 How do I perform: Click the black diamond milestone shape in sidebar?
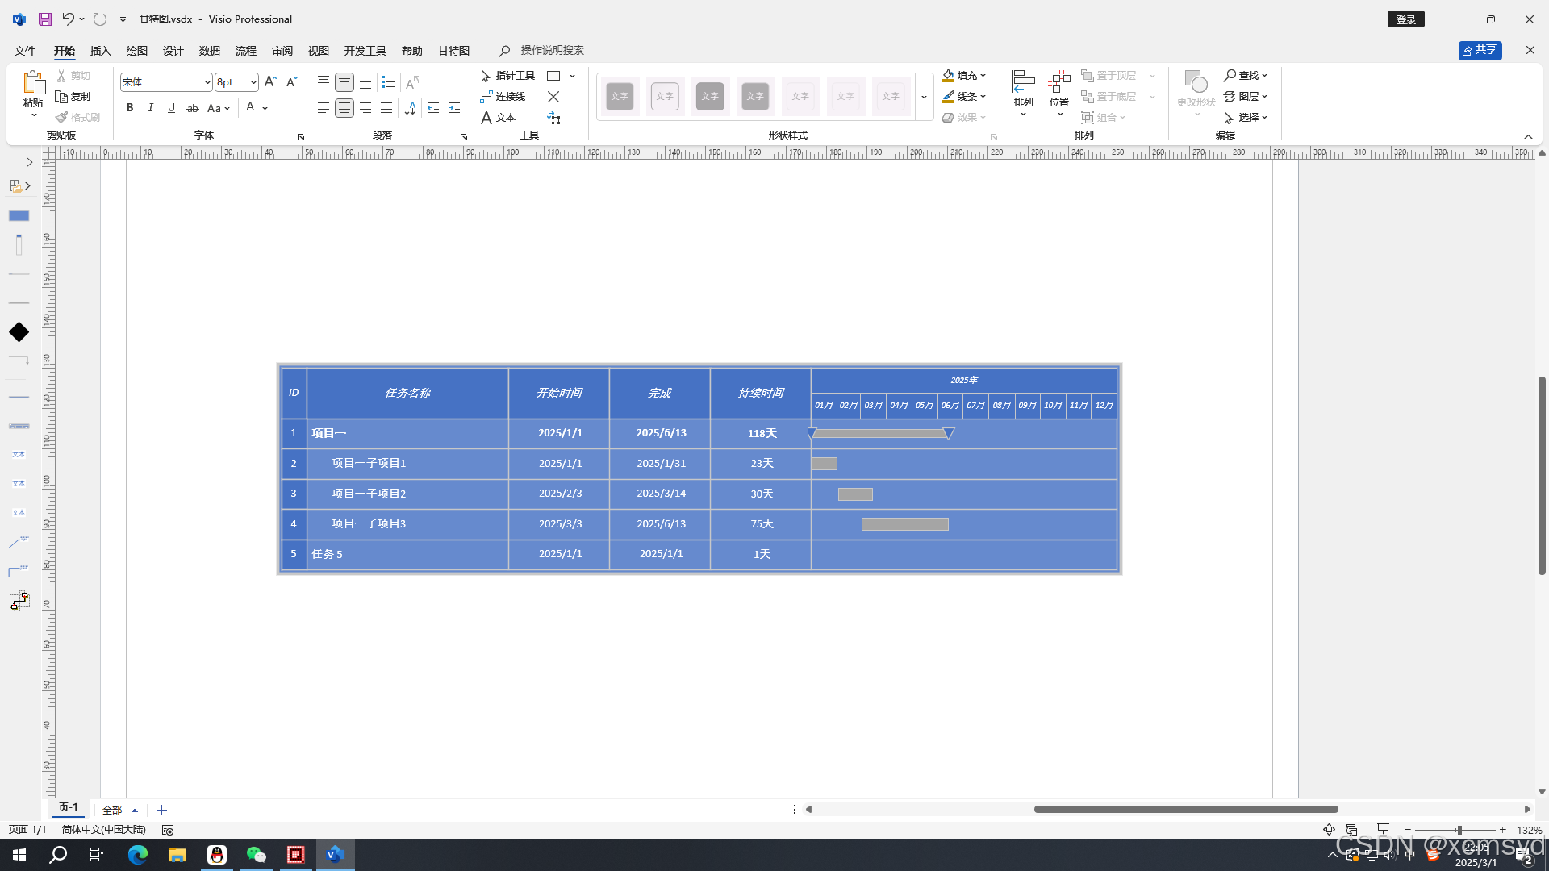coord(19,332)
